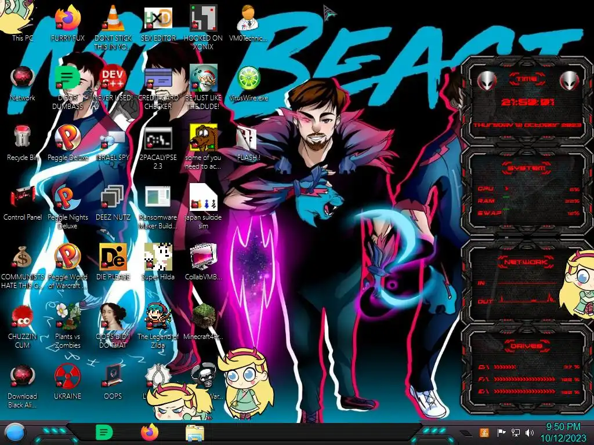Screen dimensions: 594x445
Task: Open the VM0Technic... desktop icon
Action: (248, 18)
